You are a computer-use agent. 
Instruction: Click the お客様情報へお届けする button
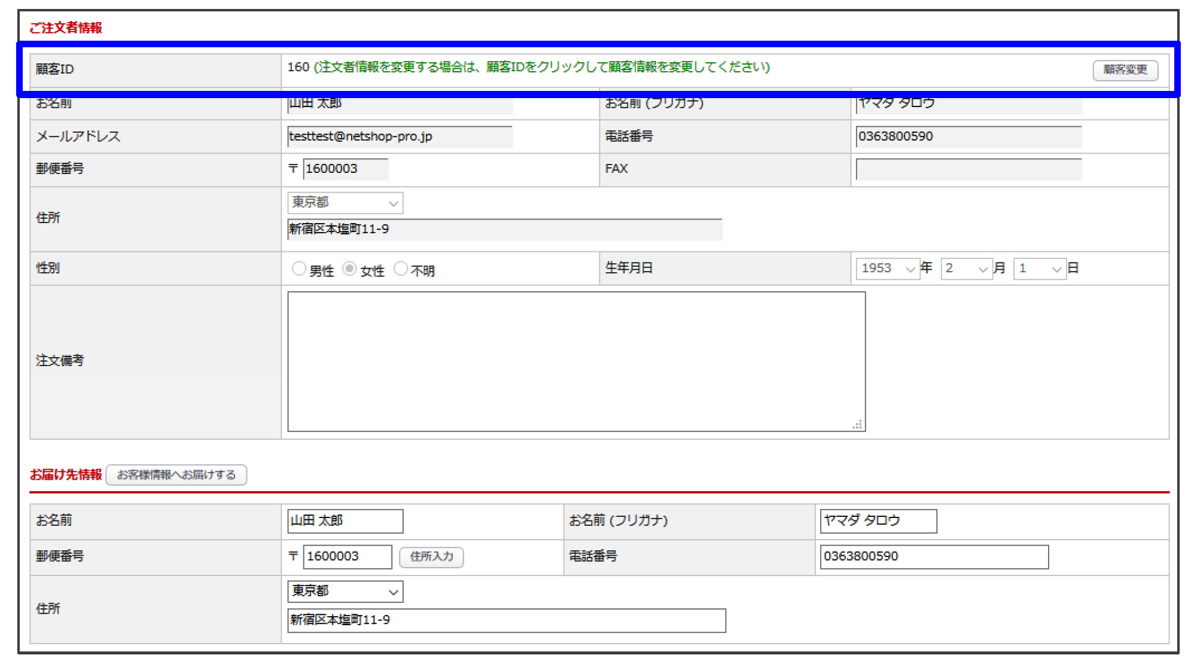(176, 475)
